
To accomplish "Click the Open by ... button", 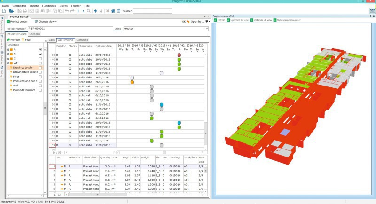I will pyautogui.click(x=197, y=22).
